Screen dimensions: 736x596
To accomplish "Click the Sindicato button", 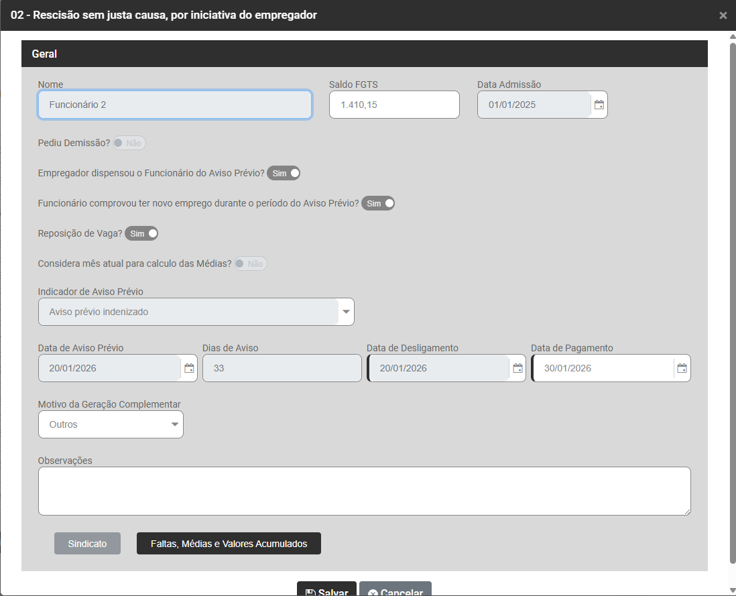I will pos(87,544).
